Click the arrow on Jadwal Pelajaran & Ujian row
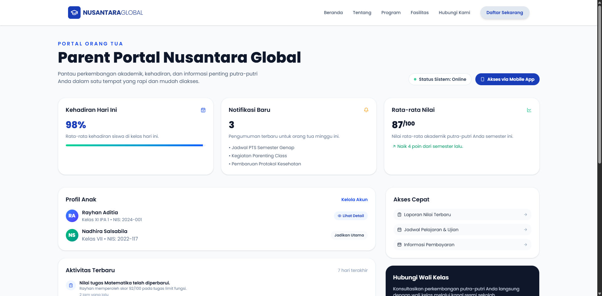Image resolution: width=602 pixels, height=296 pixels. (x=525, y=230)
